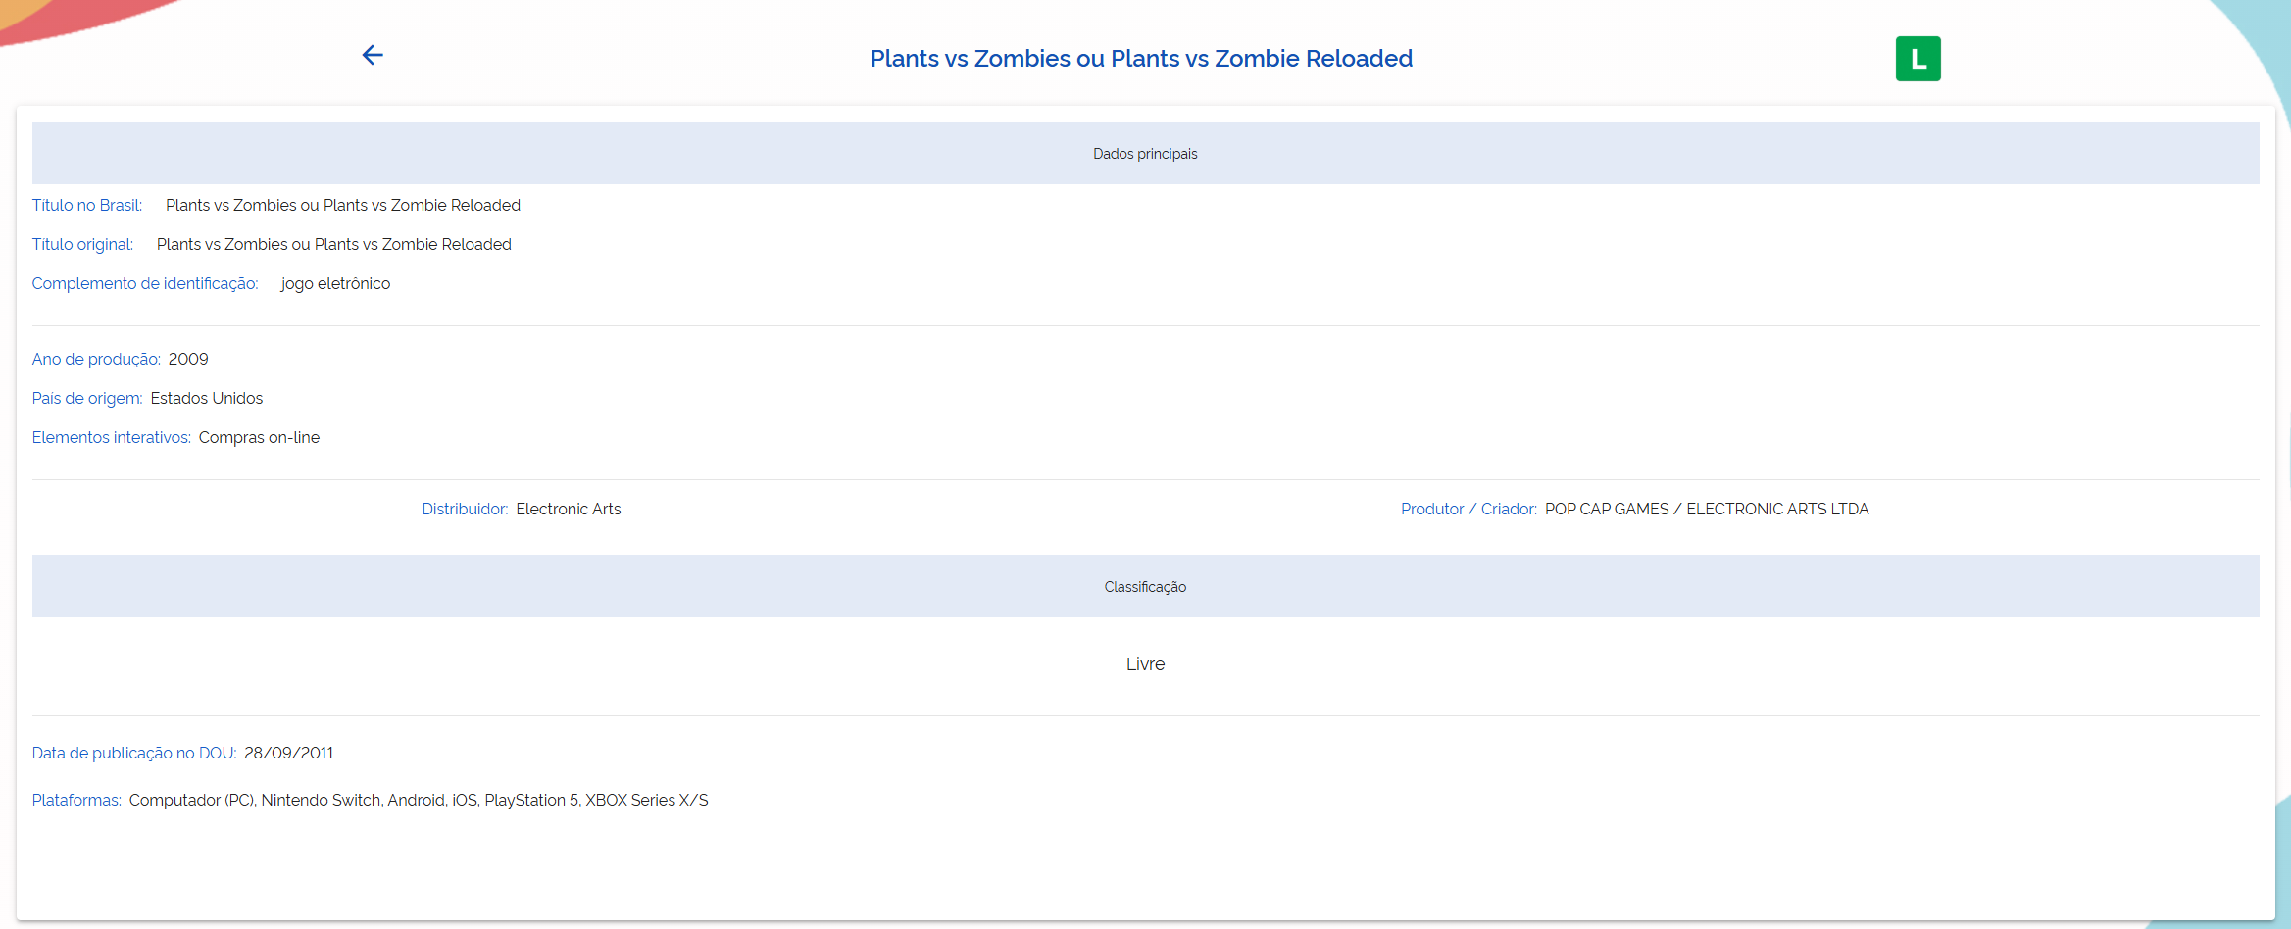
Task: Click the 'Plataformas' label
Action: 75,800
